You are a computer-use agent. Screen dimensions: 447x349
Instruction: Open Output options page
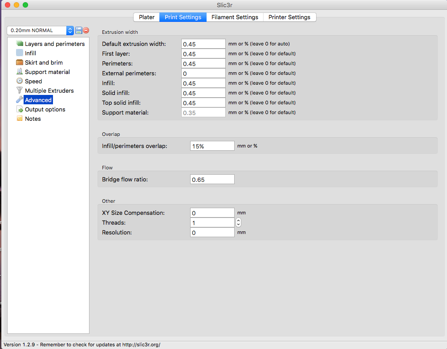coord(45,109)
